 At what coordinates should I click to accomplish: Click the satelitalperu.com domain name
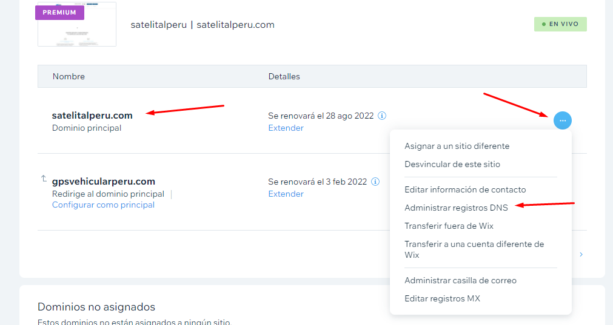(92, 115)
